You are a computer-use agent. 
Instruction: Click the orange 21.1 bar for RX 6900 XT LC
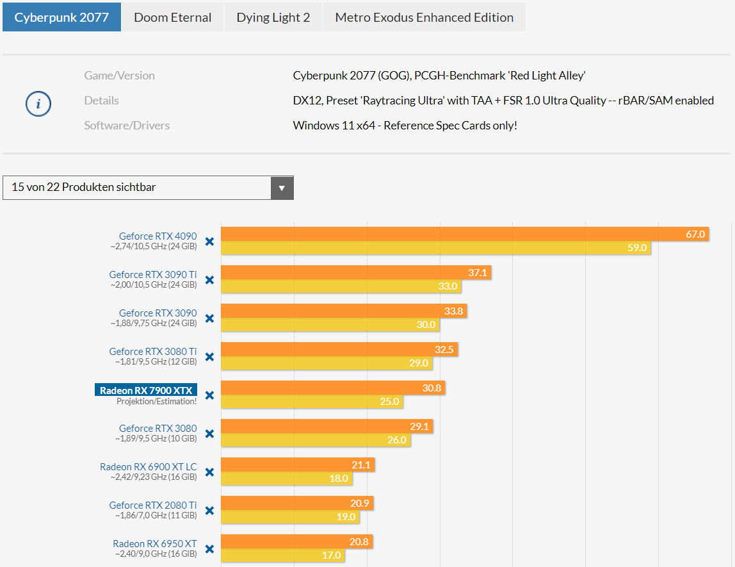(x=298, y=464)
